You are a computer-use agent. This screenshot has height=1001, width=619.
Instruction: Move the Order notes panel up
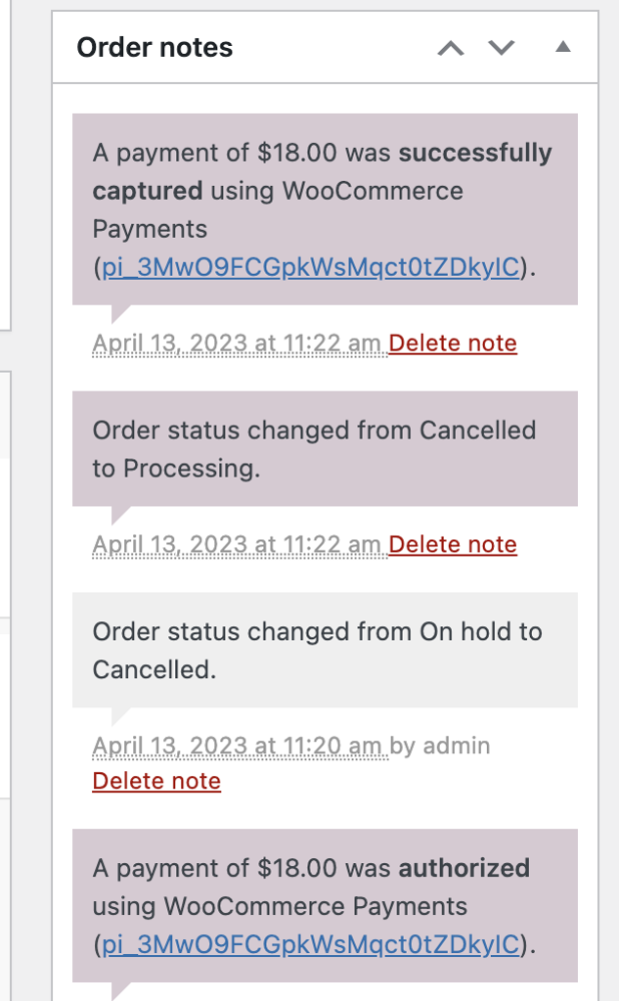click(450, 47)
